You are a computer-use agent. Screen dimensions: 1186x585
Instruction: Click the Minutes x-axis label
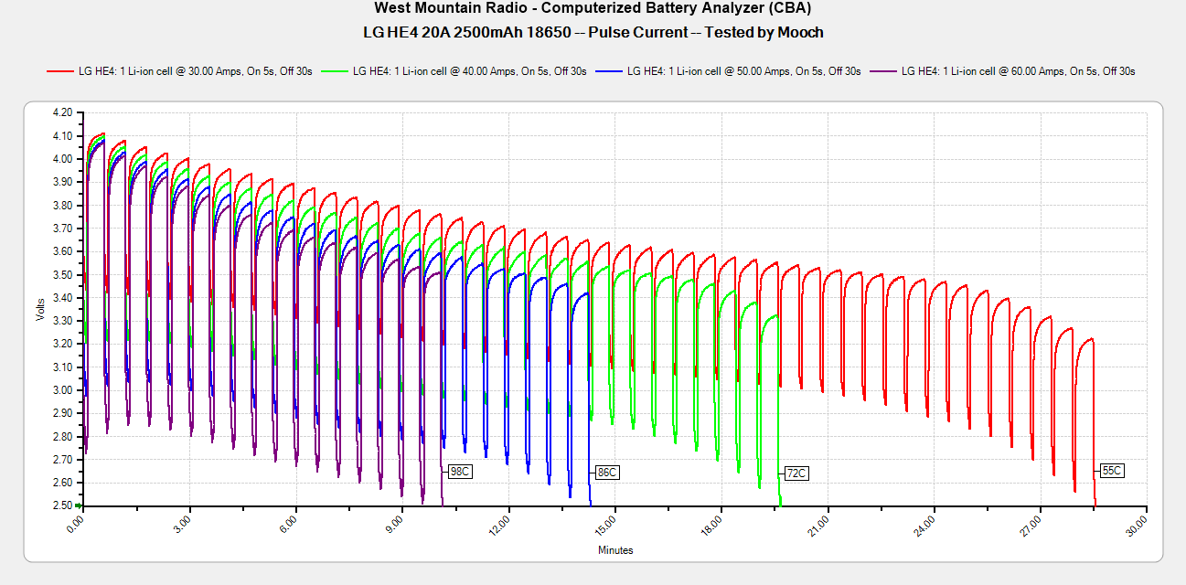tap(614, 550)
